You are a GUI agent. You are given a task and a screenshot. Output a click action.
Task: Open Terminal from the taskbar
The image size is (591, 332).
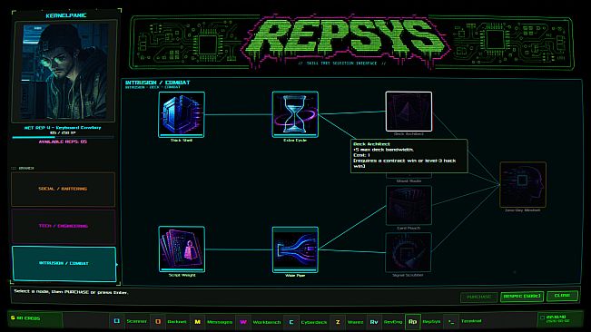(x=464, y=321)
